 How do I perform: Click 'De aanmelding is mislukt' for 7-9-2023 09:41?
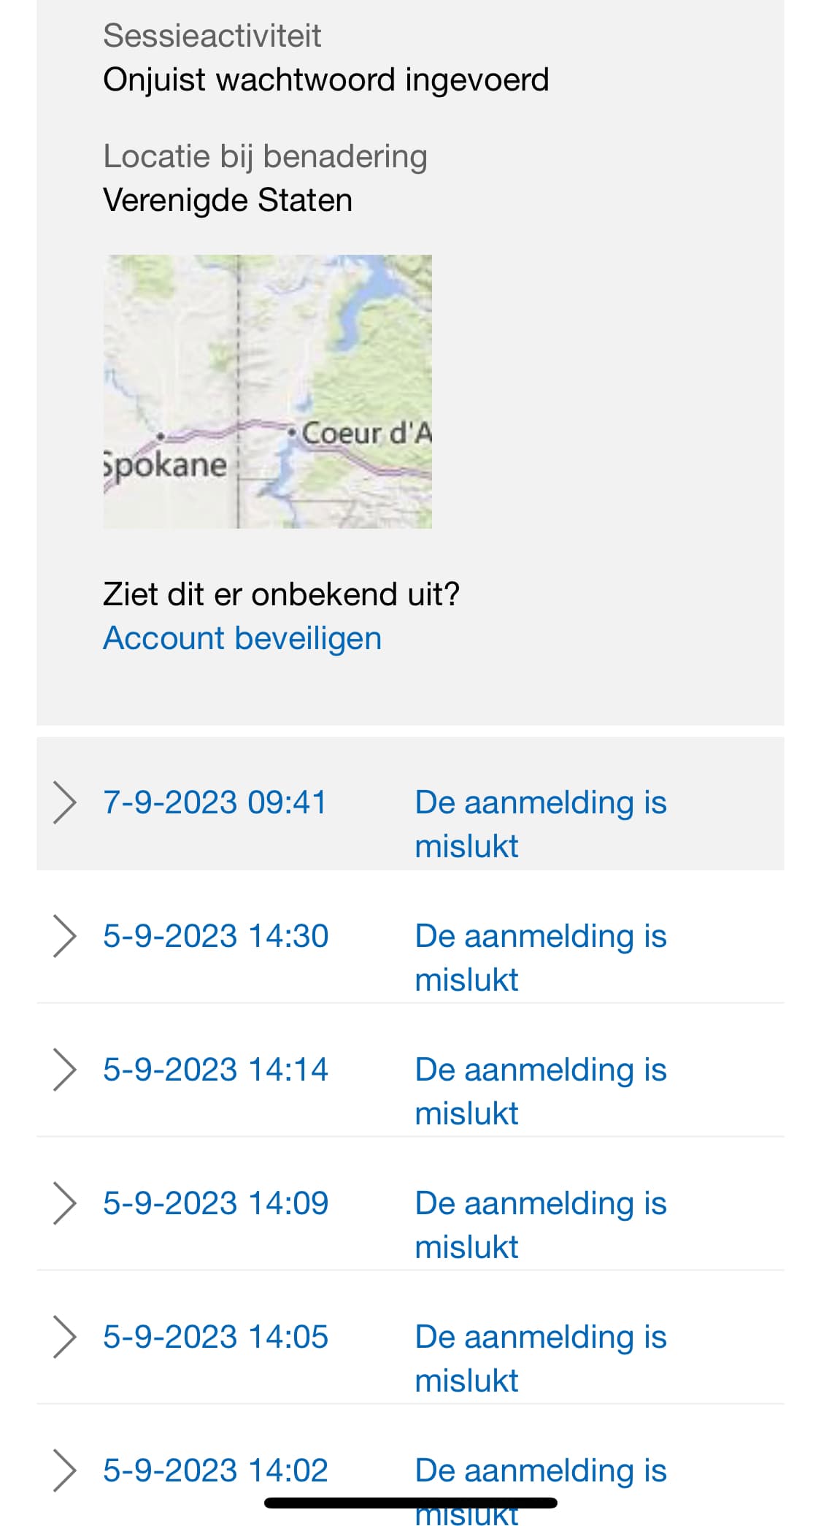click(x=541, y=824)
